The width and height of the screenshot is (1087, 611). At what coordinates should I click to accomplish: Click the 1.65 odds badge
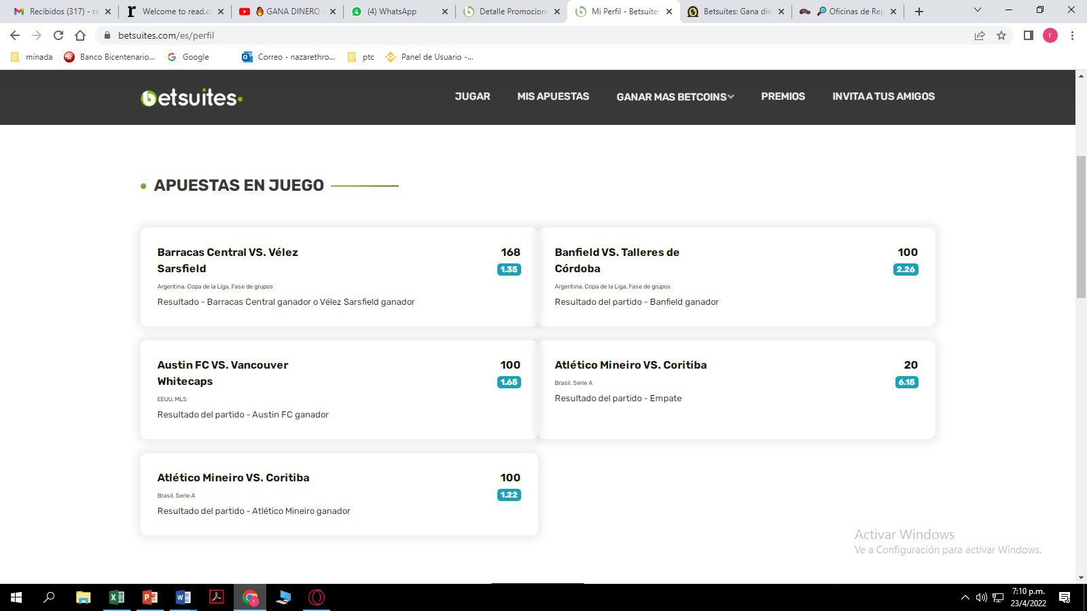pos(509,382)
